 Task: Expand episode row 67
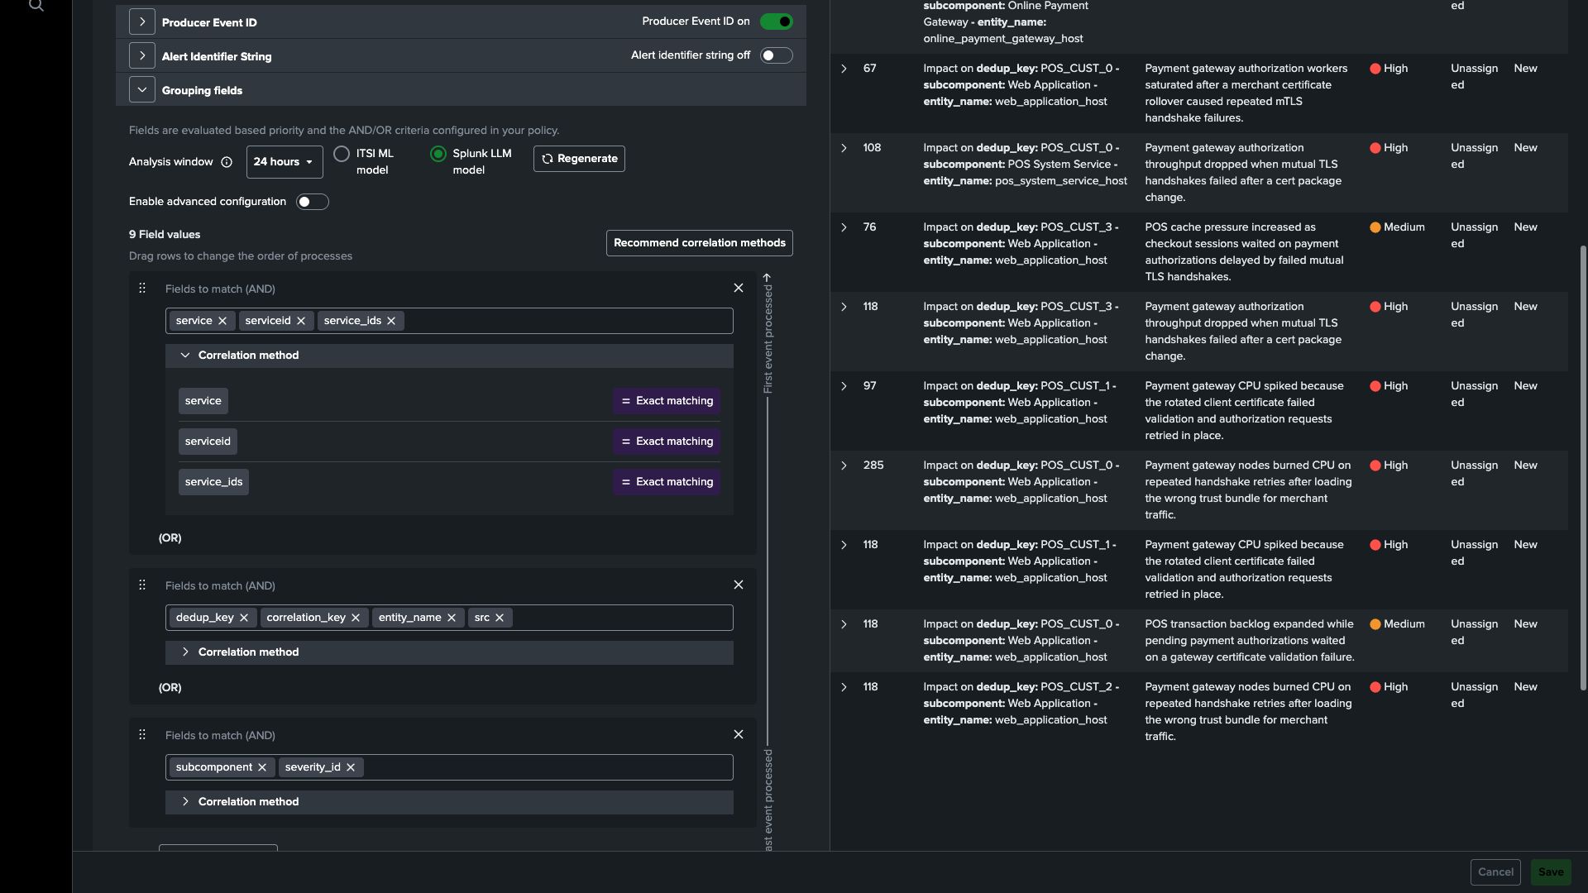click(x=844, y=69)
